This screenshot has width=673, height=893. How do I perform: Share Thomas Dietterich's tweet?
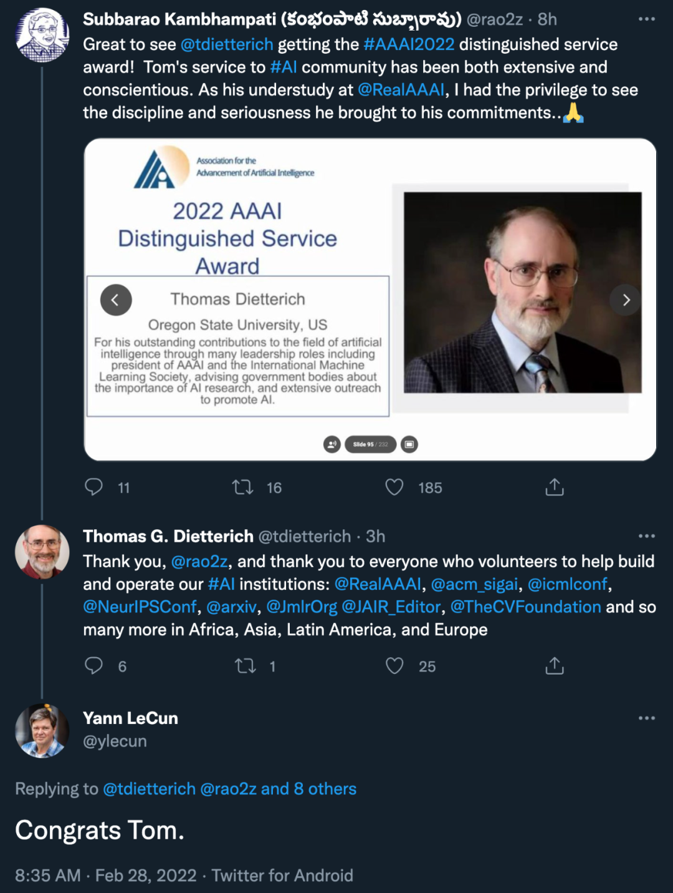[554, 666]
